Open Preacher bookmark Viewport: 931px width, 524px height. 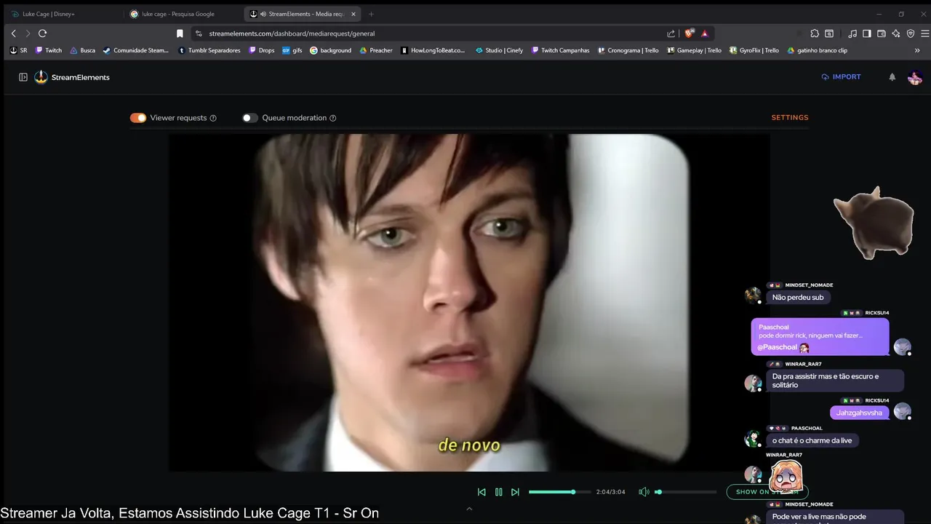[x=376, y=50]
